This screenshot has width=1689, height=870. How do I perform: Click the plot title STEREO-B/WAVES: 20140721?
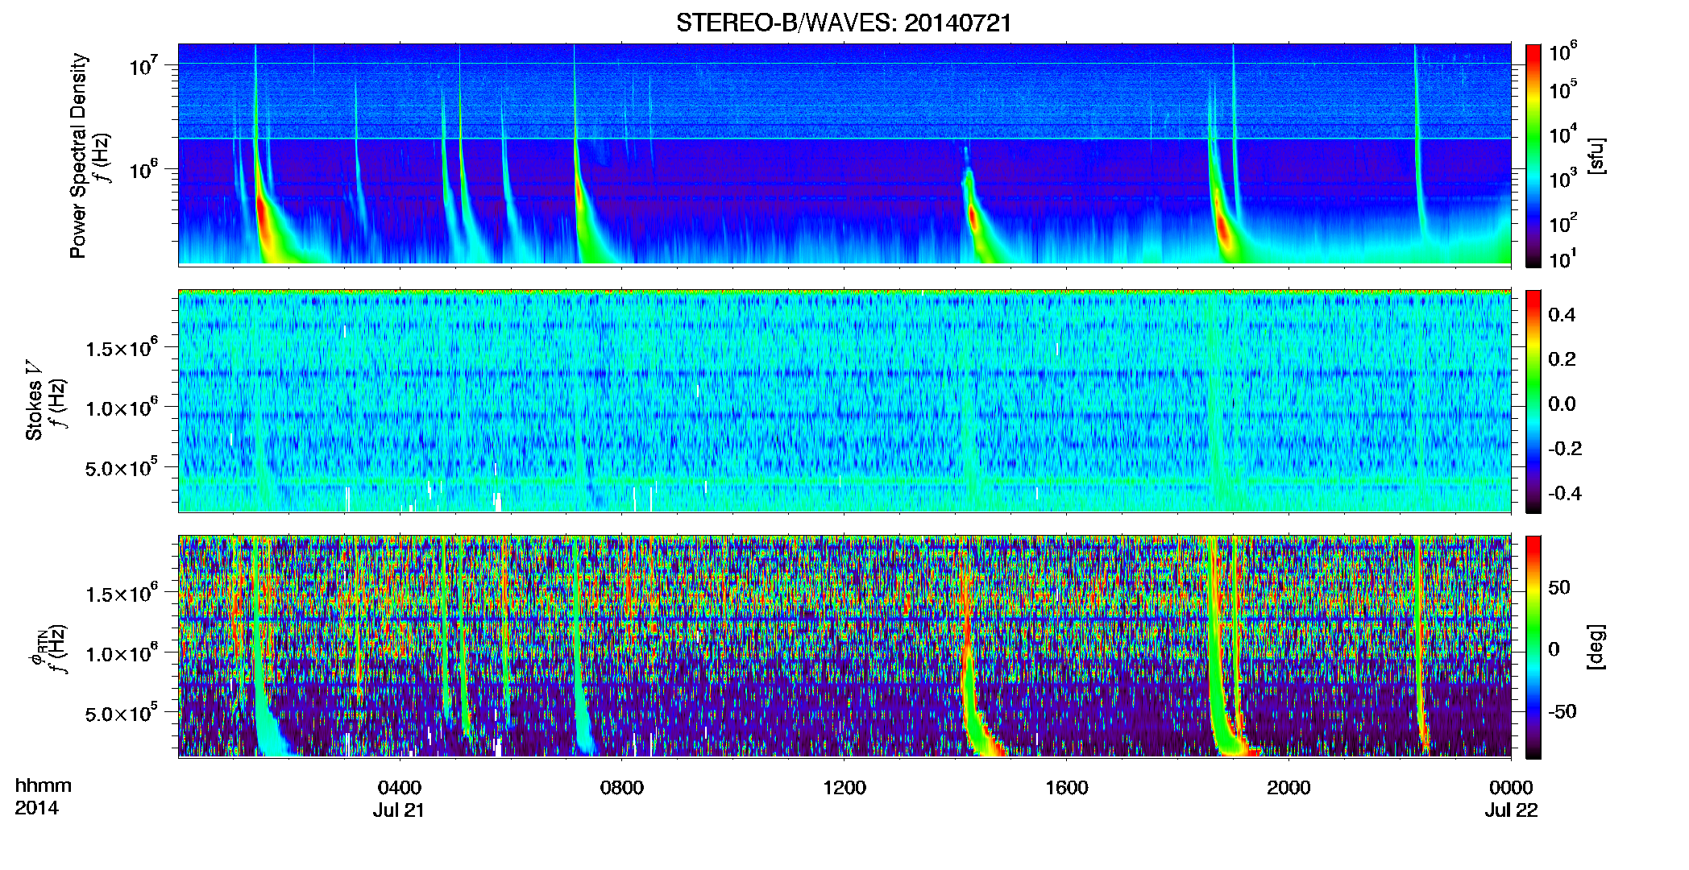[844, 23]
